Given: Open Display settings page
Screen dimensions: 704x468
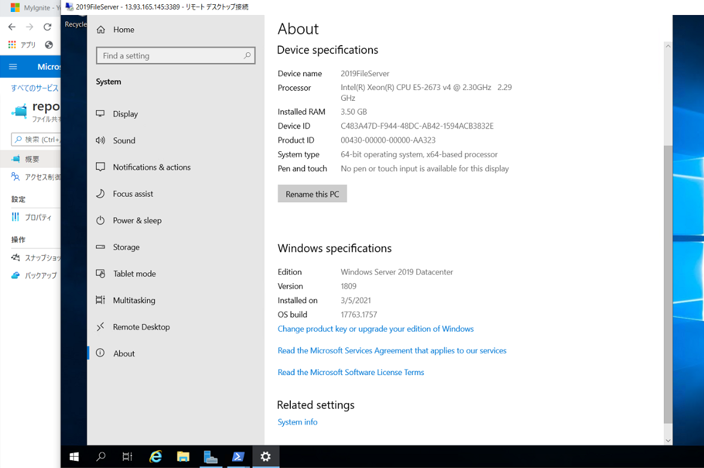Looking at the screenshot, I should pyautogui.click(x=125, y=114).
